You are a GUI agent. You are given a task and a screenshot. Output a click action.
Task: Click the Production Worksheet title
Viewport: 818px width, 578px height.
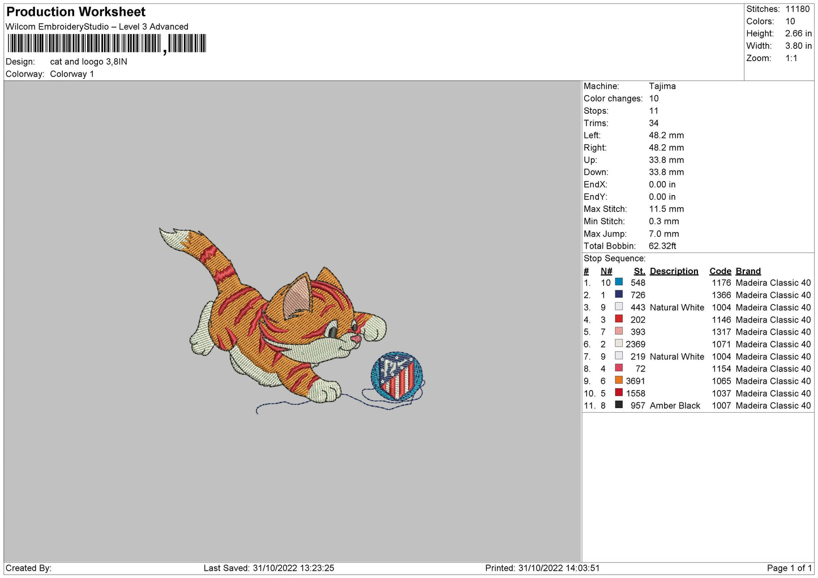pyautogui.click(x=76, y=12)
